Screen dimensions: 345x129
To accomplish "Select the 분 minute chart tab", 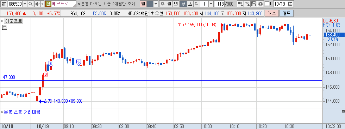I will [183, 4].
